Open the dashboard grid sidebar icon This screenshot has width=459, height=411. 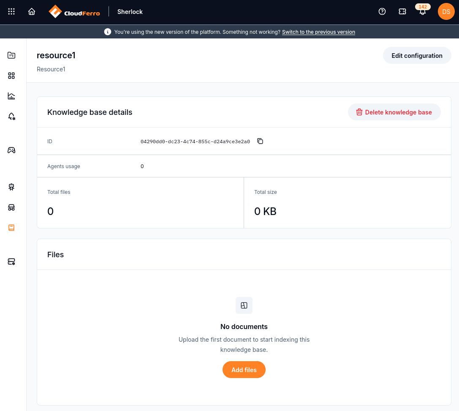[11, 76]
